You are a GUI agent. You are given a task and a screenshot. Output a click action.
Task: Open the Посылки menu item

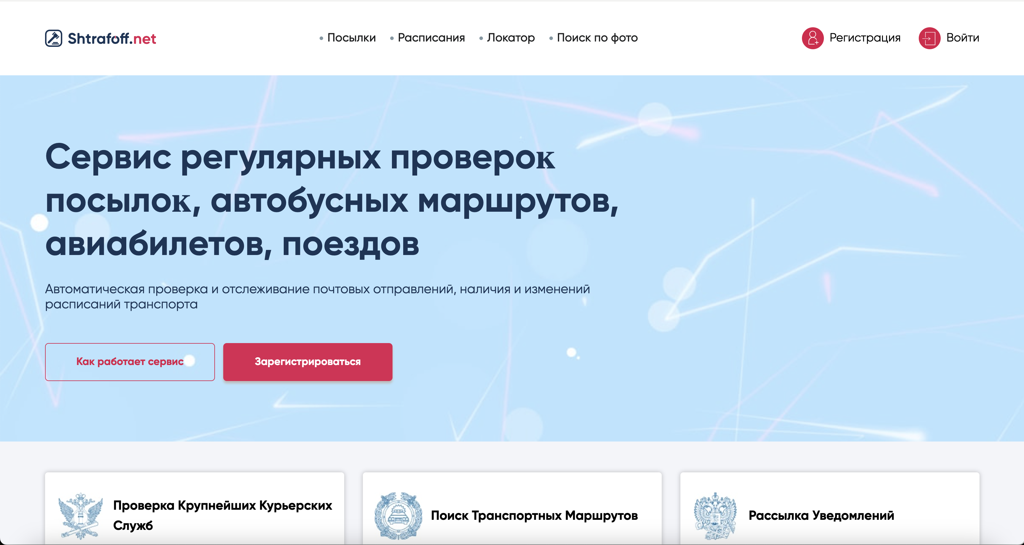click(351, 38)
